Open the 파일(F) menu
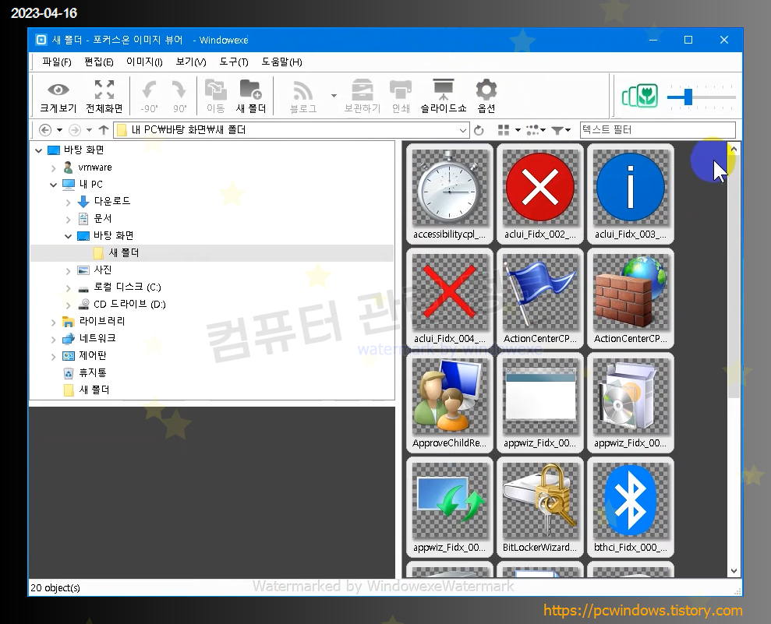This screenshot has width=771, height=624. click(57, 62)
